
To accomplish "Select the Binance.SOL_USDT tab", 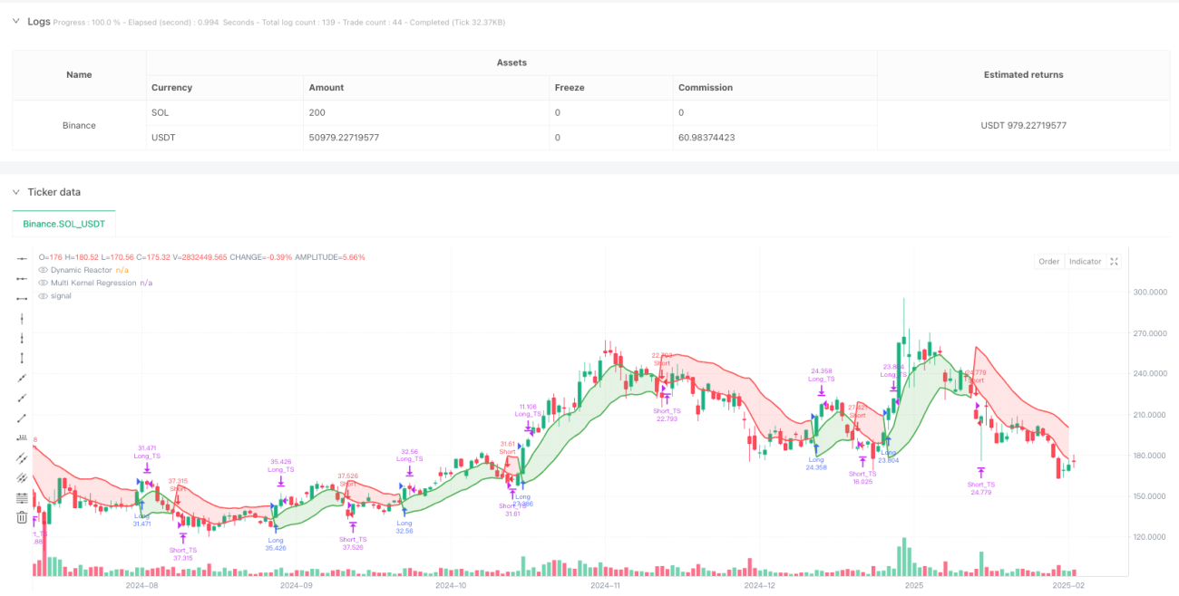I will pos(63,223).
